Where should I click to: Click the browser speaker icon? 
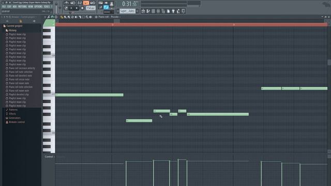[x=34, y=21]
